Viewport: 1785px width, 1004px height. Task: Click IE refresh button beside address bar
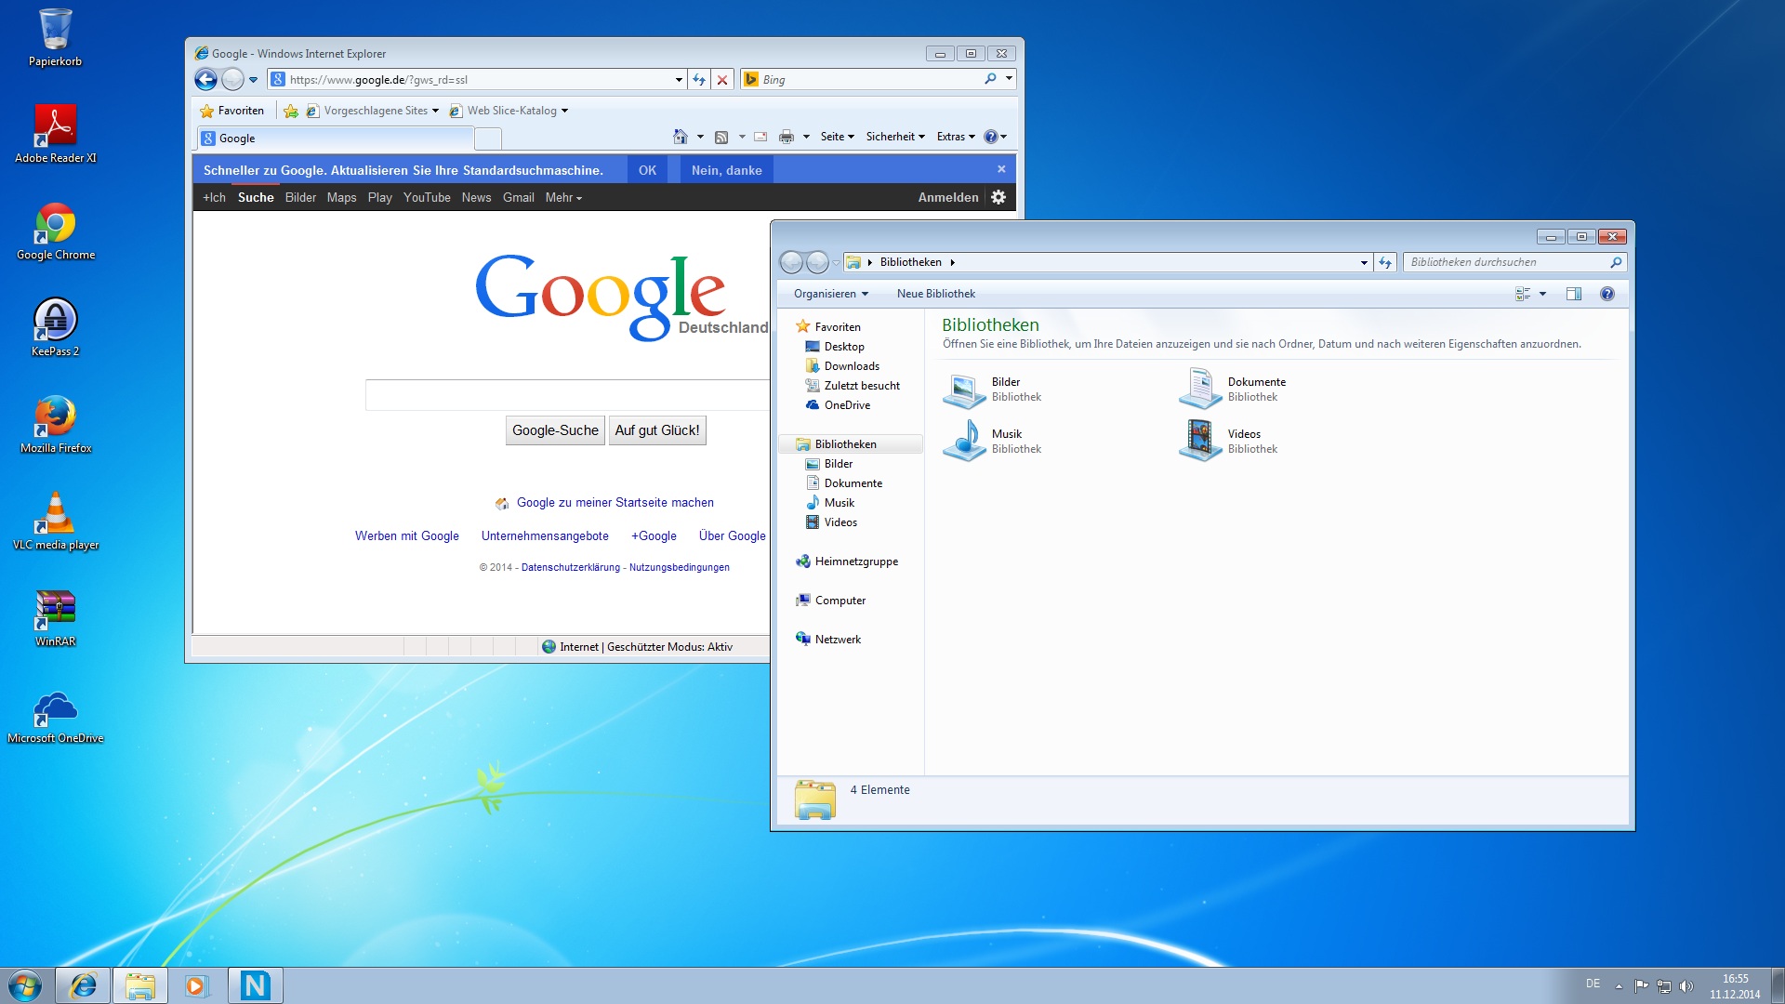coord(699,80)
